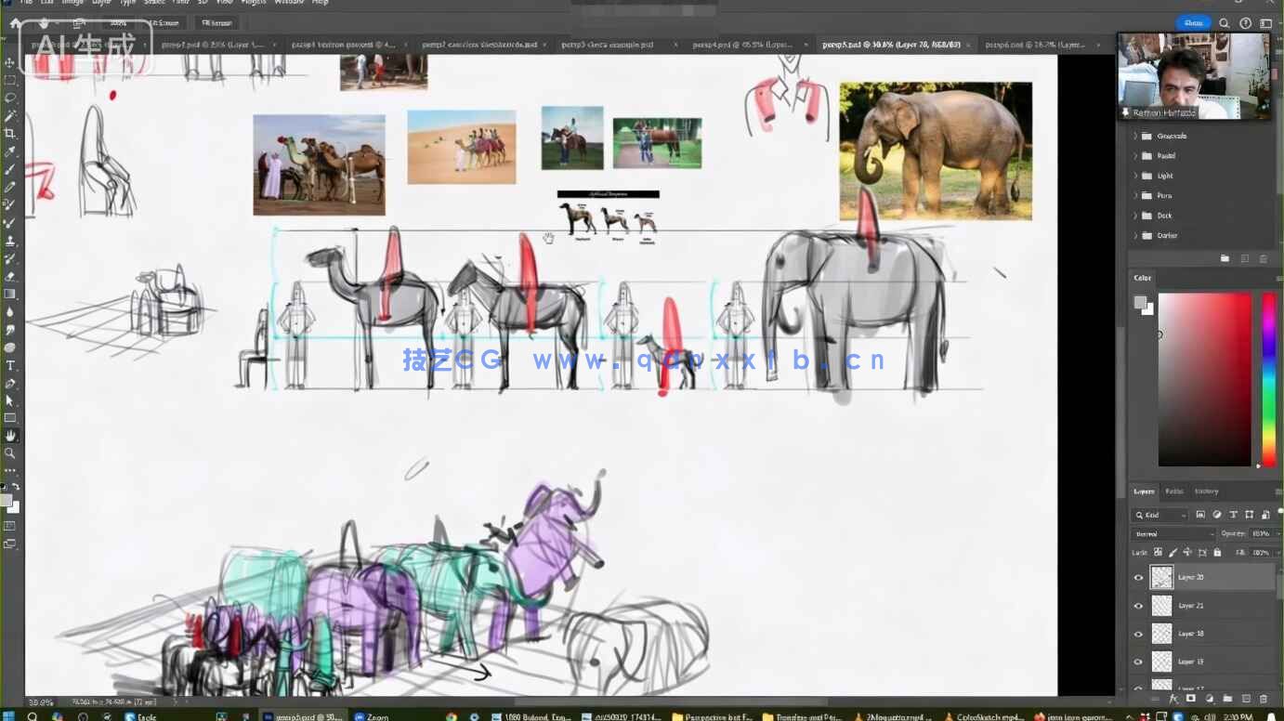
Task: Expand the Pastel brush folder
Action: click(x=1135, y=156)
